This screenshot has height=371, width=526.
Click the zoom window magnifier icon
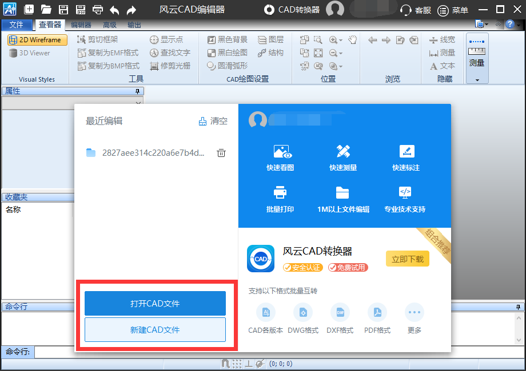coord(318,40)
